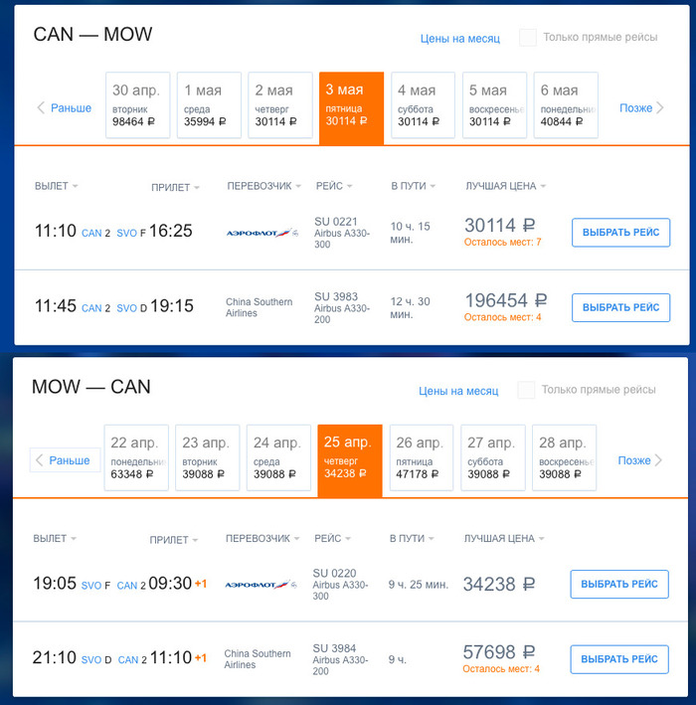Viewport: 696px width, 705px height.
Task: Click the right arrow beside the upper 'Позже'
Action: 659,107
